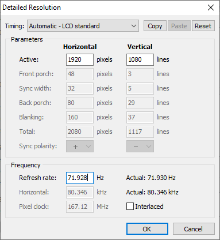220x240 pixels.
Task: Open the Timing dropdown list
Action: 83,26
